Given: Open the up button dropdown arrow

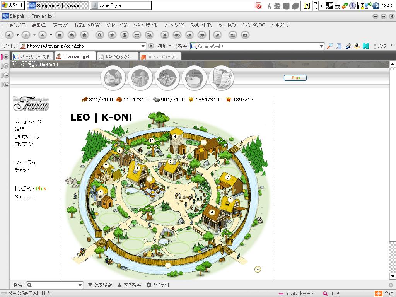Looking at the screenshot, I should click(51, 35).
